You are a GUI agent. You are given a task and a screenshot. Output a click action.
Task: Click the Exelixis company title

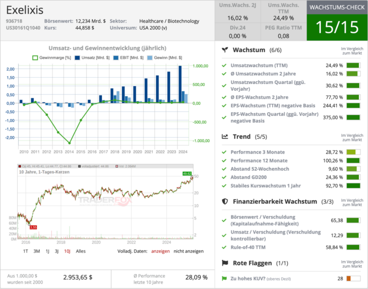coord(25,10)
